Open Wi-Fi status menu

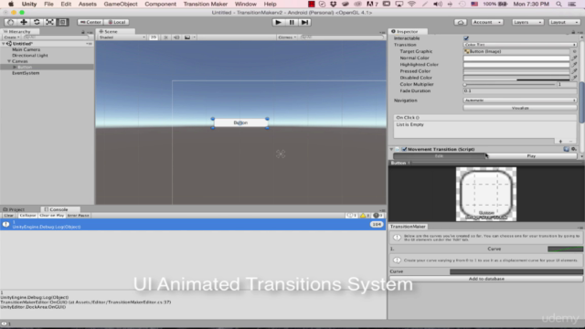click(411, 4)
